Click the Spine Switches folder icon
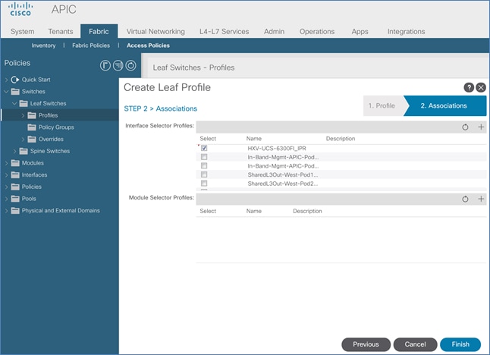Screen dimensions: 490x355 (24, 151)
